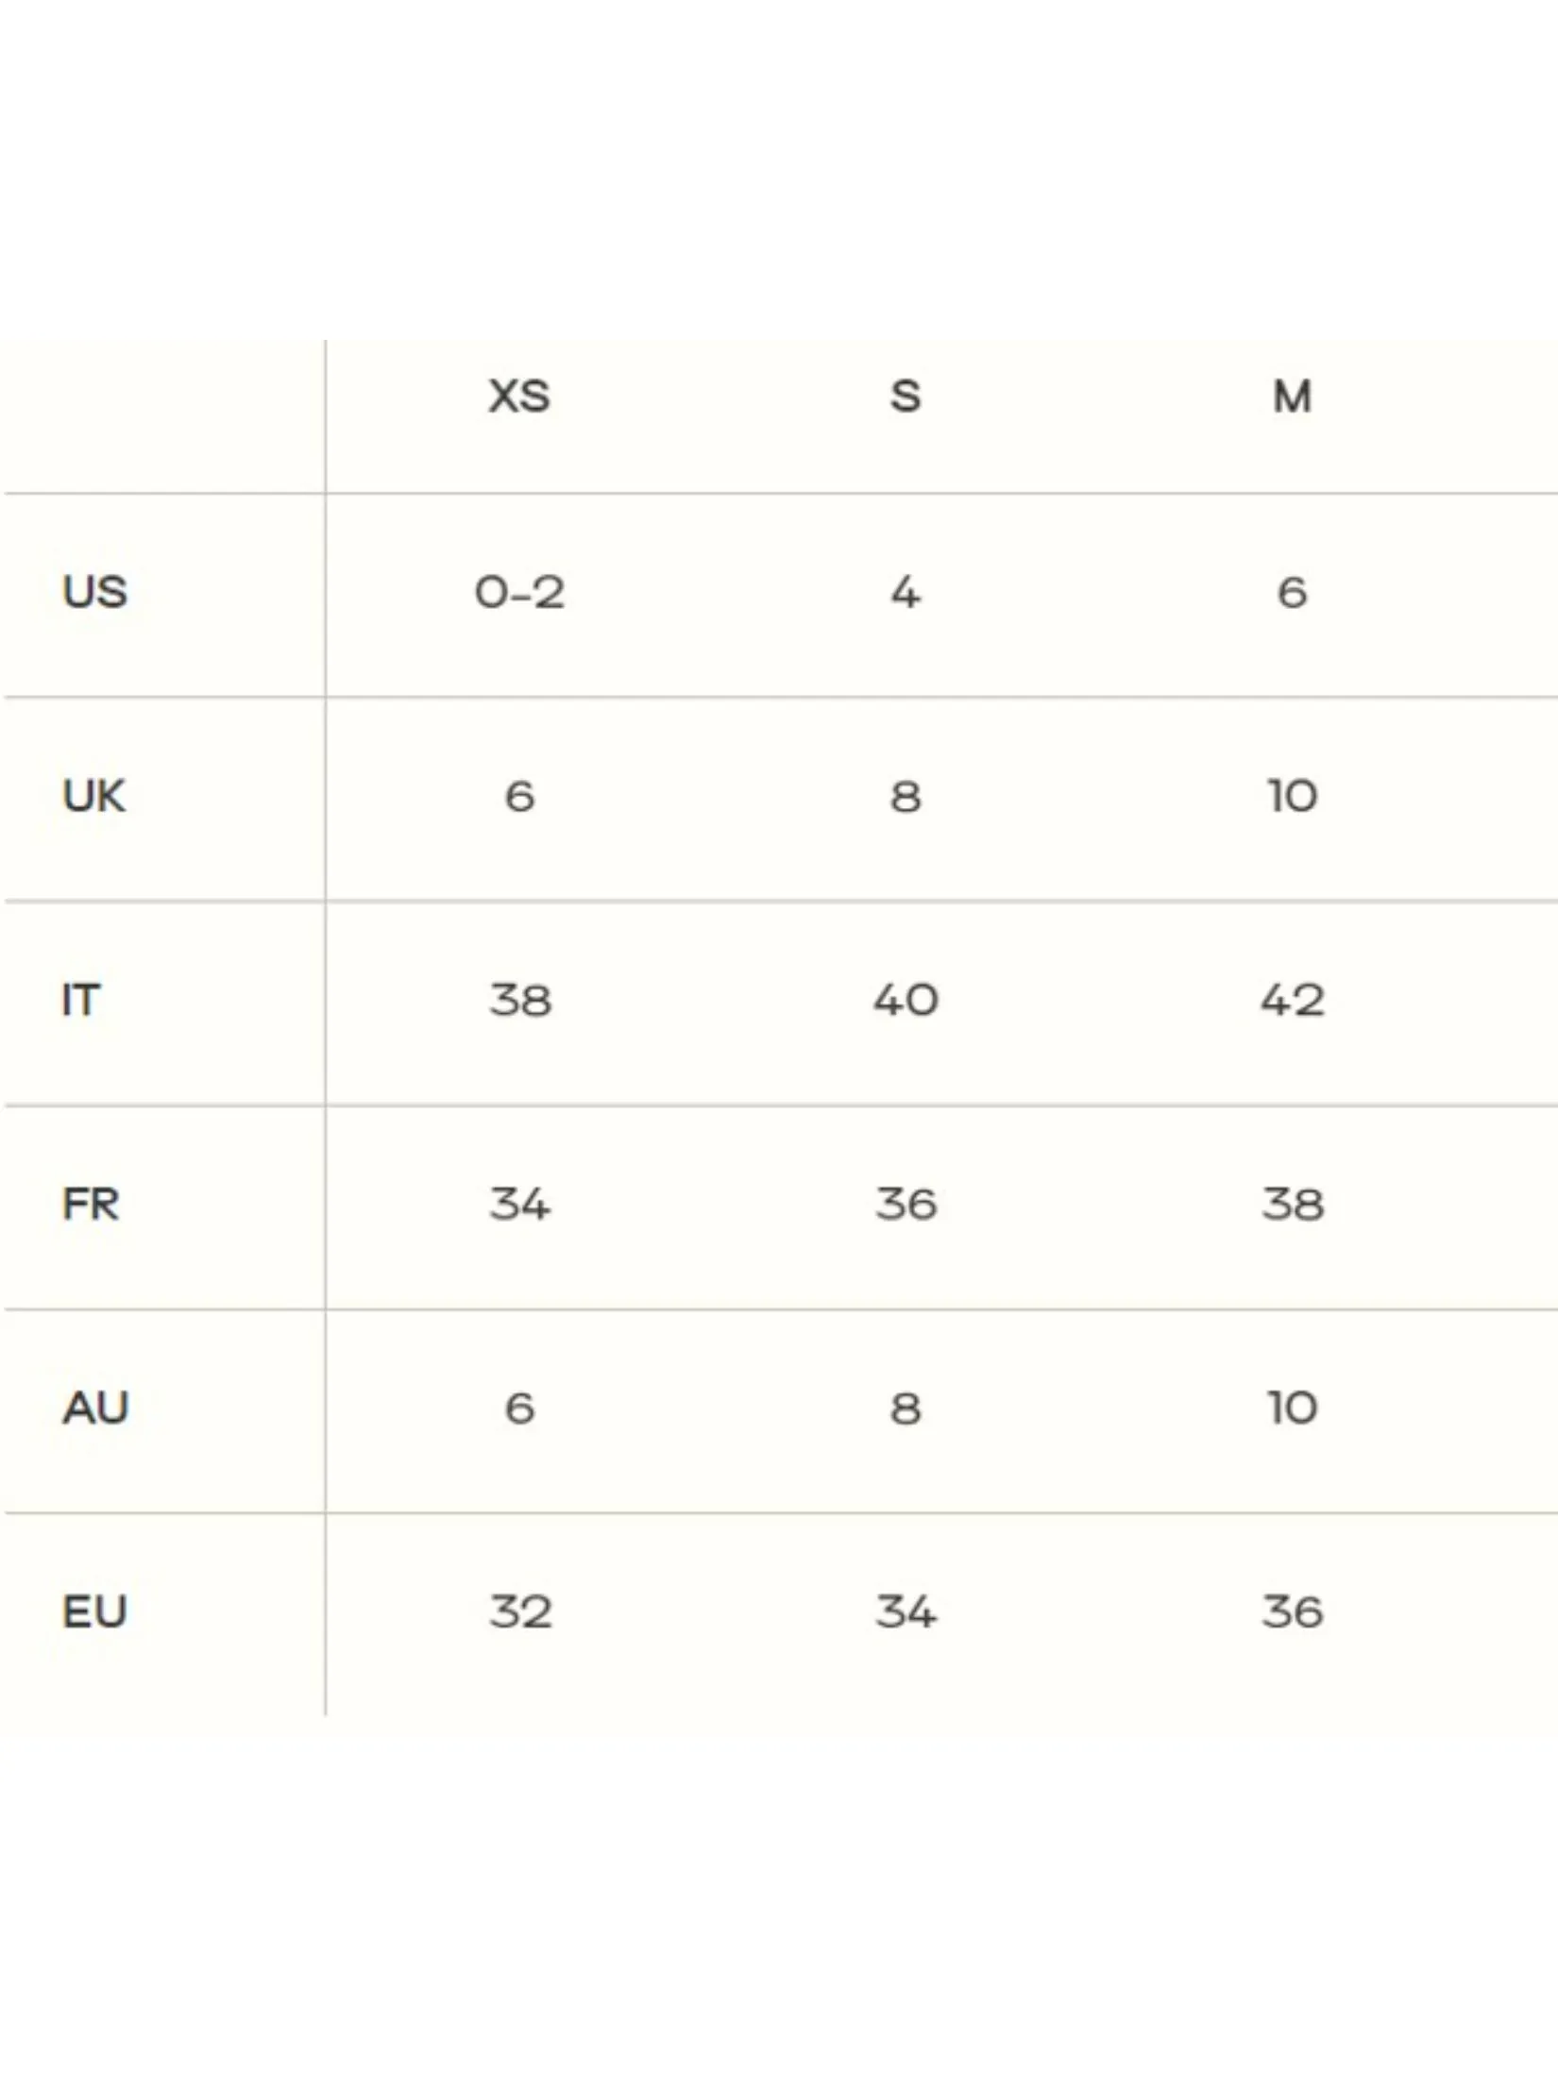This screenshot has height=2076, width=1558.
Task: Select the IT row label
Action: coord(81,1001)
